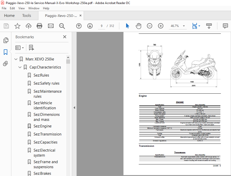This screenshot has height=176, width=231.
Task: Click the page number input field
Action: click(102, 26)
